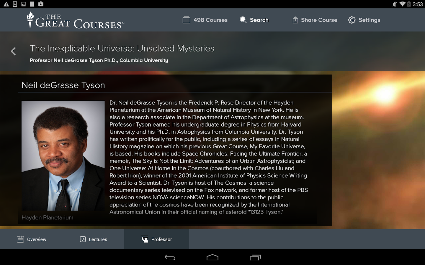Tap the muted sound status icon
Image resolution: width=425 pixels, height=265 pixels.
[395, 4]
